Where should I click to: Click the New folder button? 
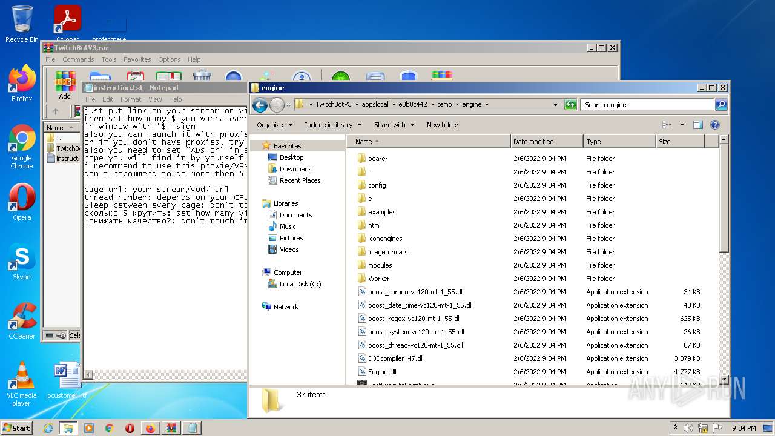tap(443, 125)
